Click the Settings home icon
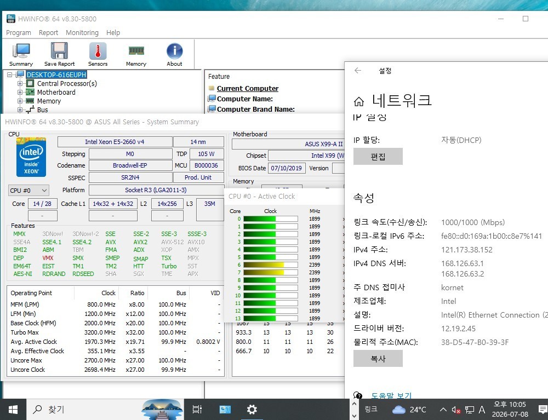 tap(358, 102)
